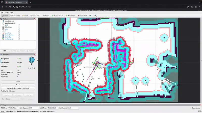Click the plus icon to add tool

[x=90, y=16]
